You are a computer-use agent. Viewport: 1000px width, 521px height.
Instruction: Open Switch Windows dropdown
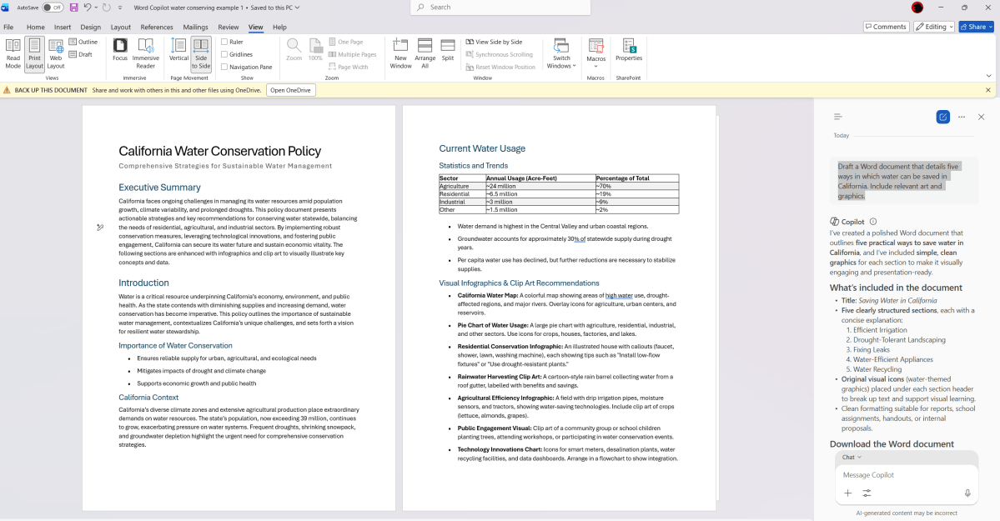pos(561,60)
